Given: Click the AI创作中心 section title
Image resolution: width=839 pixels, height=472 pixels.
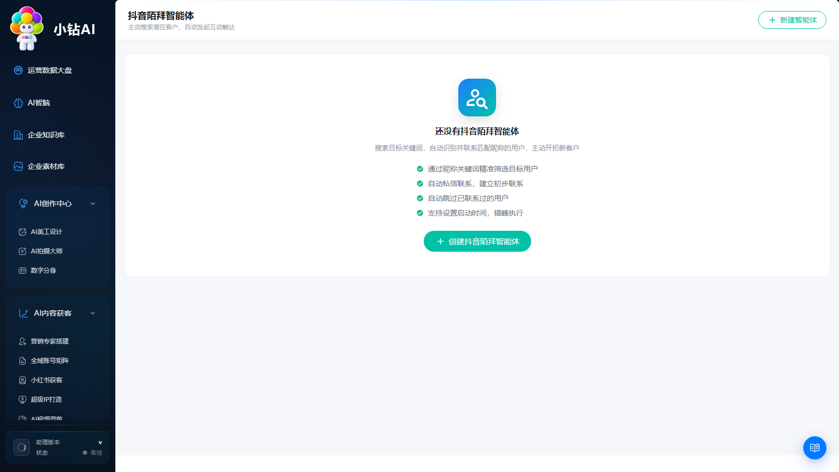Looking at the screenshot, I should tap(53, 203).
